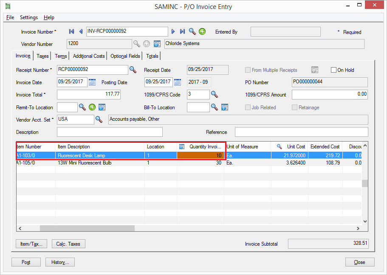The image size is (387, 275).
Task: Click the Calc. Taxes button
Action: click(x=68, y=244)
